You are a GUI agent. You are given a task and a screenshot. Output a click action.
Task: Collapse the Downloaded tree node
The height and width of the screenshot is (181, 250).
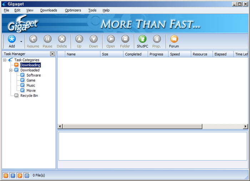[11, 70]
